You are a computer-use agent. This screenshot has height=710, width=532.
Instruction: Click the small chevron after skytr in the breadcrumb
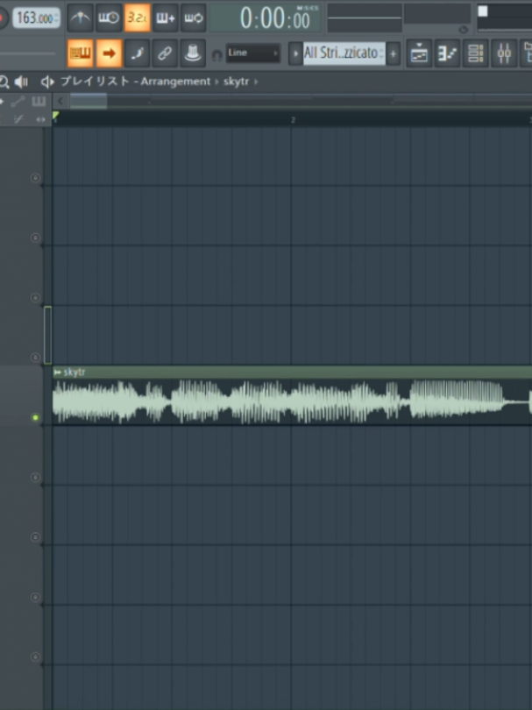click(256, 82)
